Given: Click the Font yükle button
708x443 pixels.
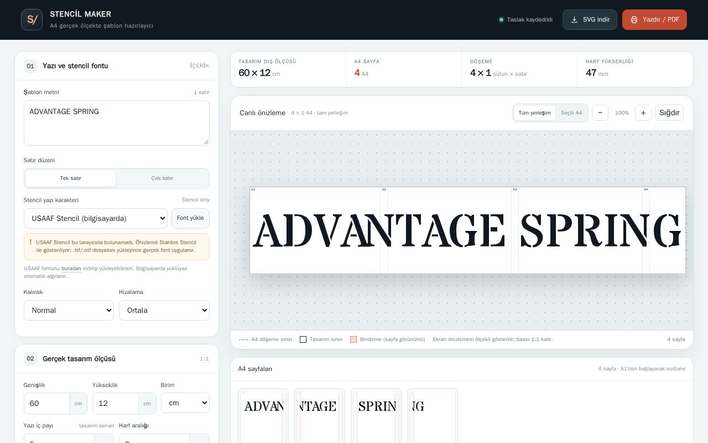Looking at the screenshot, I should pos(190,218).
